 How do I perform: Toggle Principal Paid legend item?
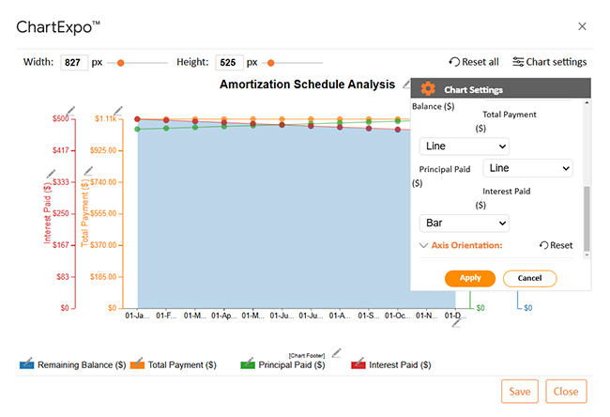click(290, 364)
